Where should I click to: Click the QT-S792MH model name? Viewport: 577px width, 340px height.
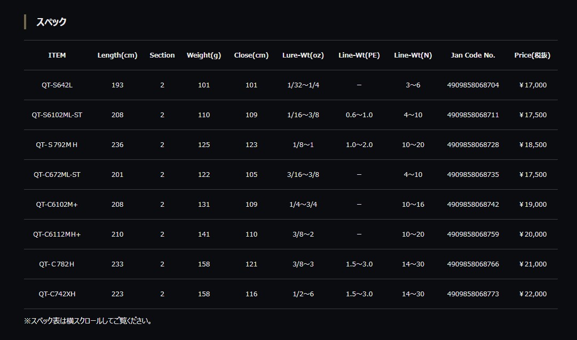tap(57, 145)
